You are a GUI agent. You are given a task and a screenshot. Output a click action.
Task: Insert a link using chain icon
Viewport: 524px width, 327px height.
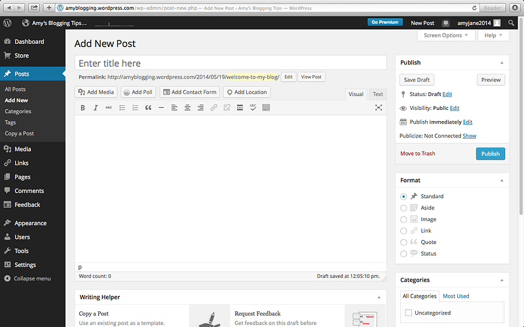(214, 107)
